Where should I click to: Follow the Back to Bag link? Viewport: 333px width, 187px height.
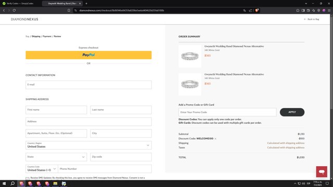pos(312,19)
